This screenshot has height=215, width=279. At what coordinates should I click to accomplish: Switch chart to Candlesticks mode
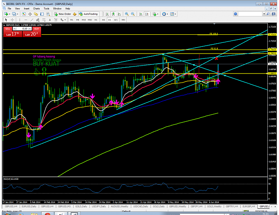(113, 14)
